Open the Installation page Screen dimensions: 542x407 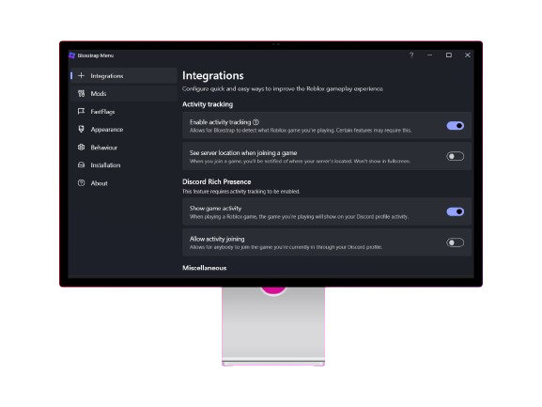click(x=105, y=164)
